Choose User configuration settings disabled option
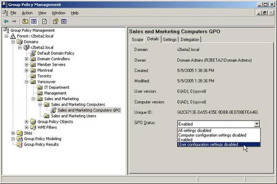The height and width of the screenshot is (184, 277). coord(219,145)
